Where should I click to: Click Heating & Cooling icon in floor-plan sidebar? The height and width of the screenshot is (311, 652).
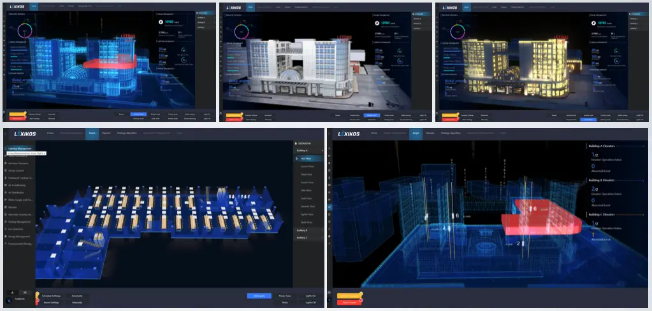point(5,178)
